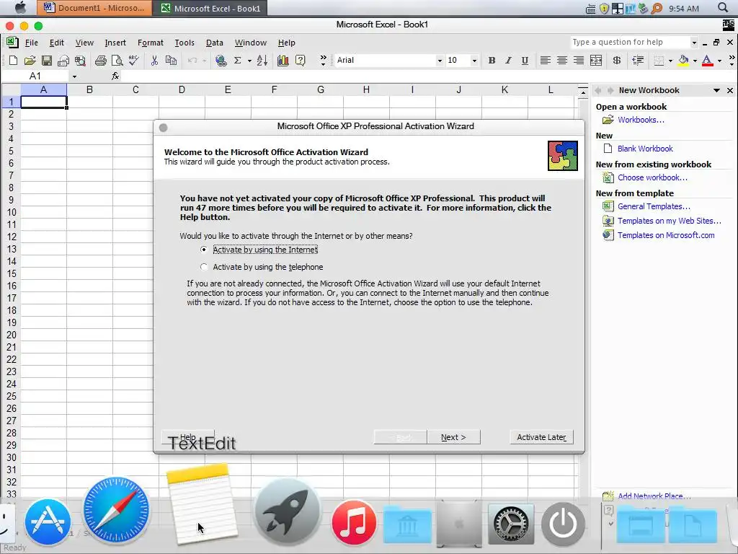Click Next in Activation Wizard
Viewport: 738px width, 554px height.
[x=454, y=437]
